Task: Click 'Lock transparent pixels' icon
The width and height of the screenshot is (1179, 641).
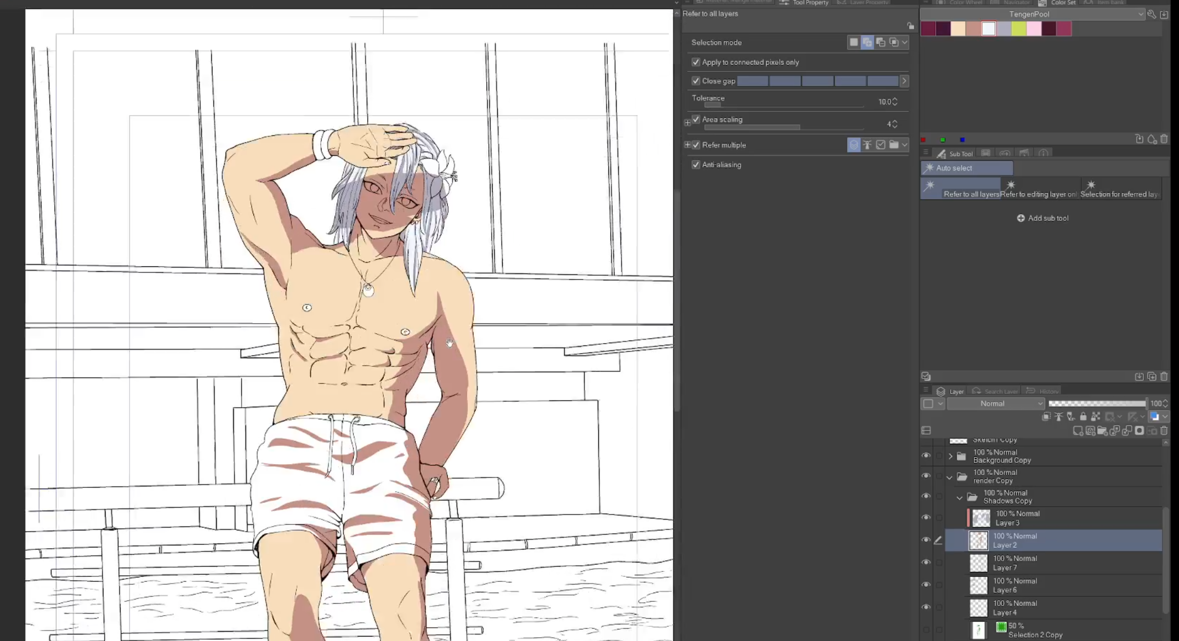Action: coord(1095,417)
